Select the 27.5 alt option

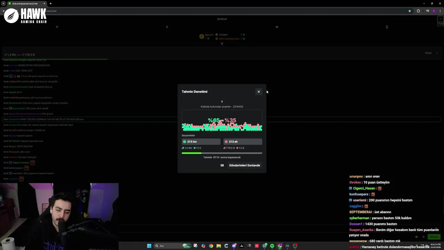pos(243,142)
